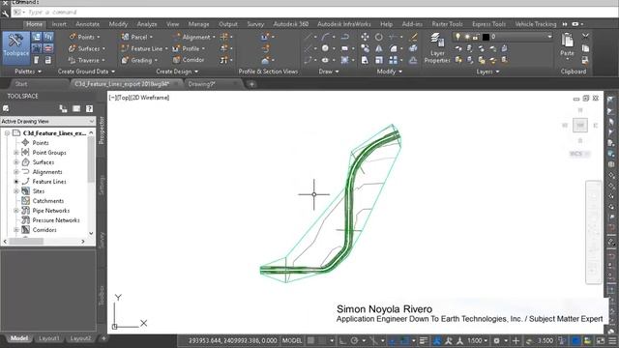Image resolution: width=619 pixels, height=348 pixels.
Task: Open the Prospector vertical tab
Action: [x=102, y=130]
